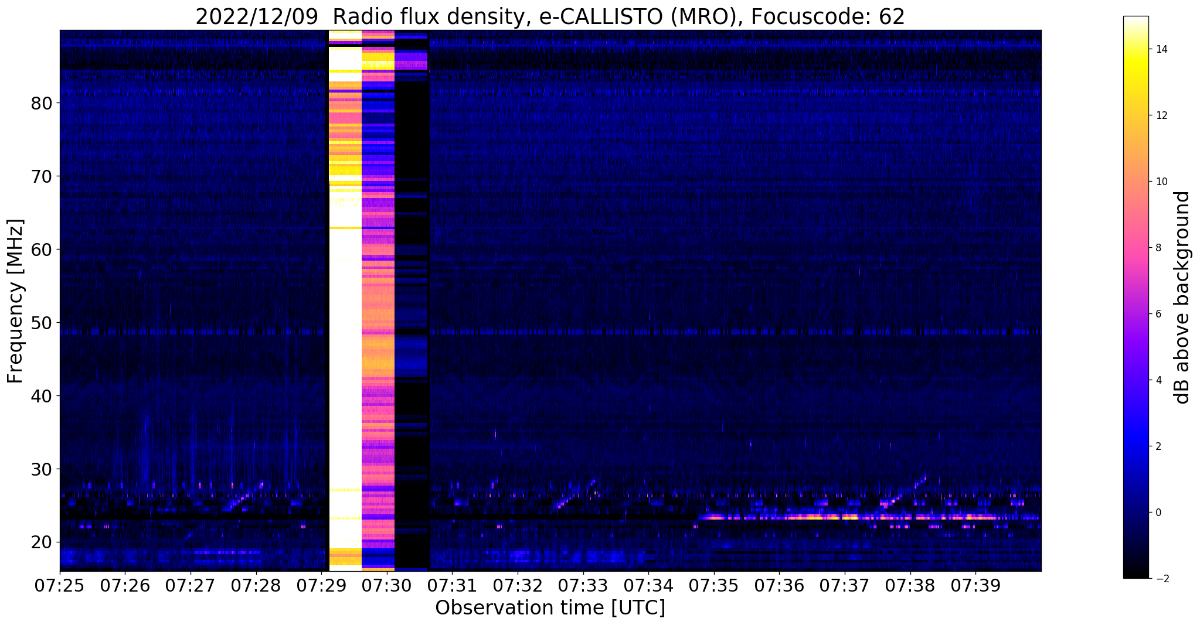Click the 07:33 time tick label
The width and height of the screenshot is (1200, 625).
point(583,586)
